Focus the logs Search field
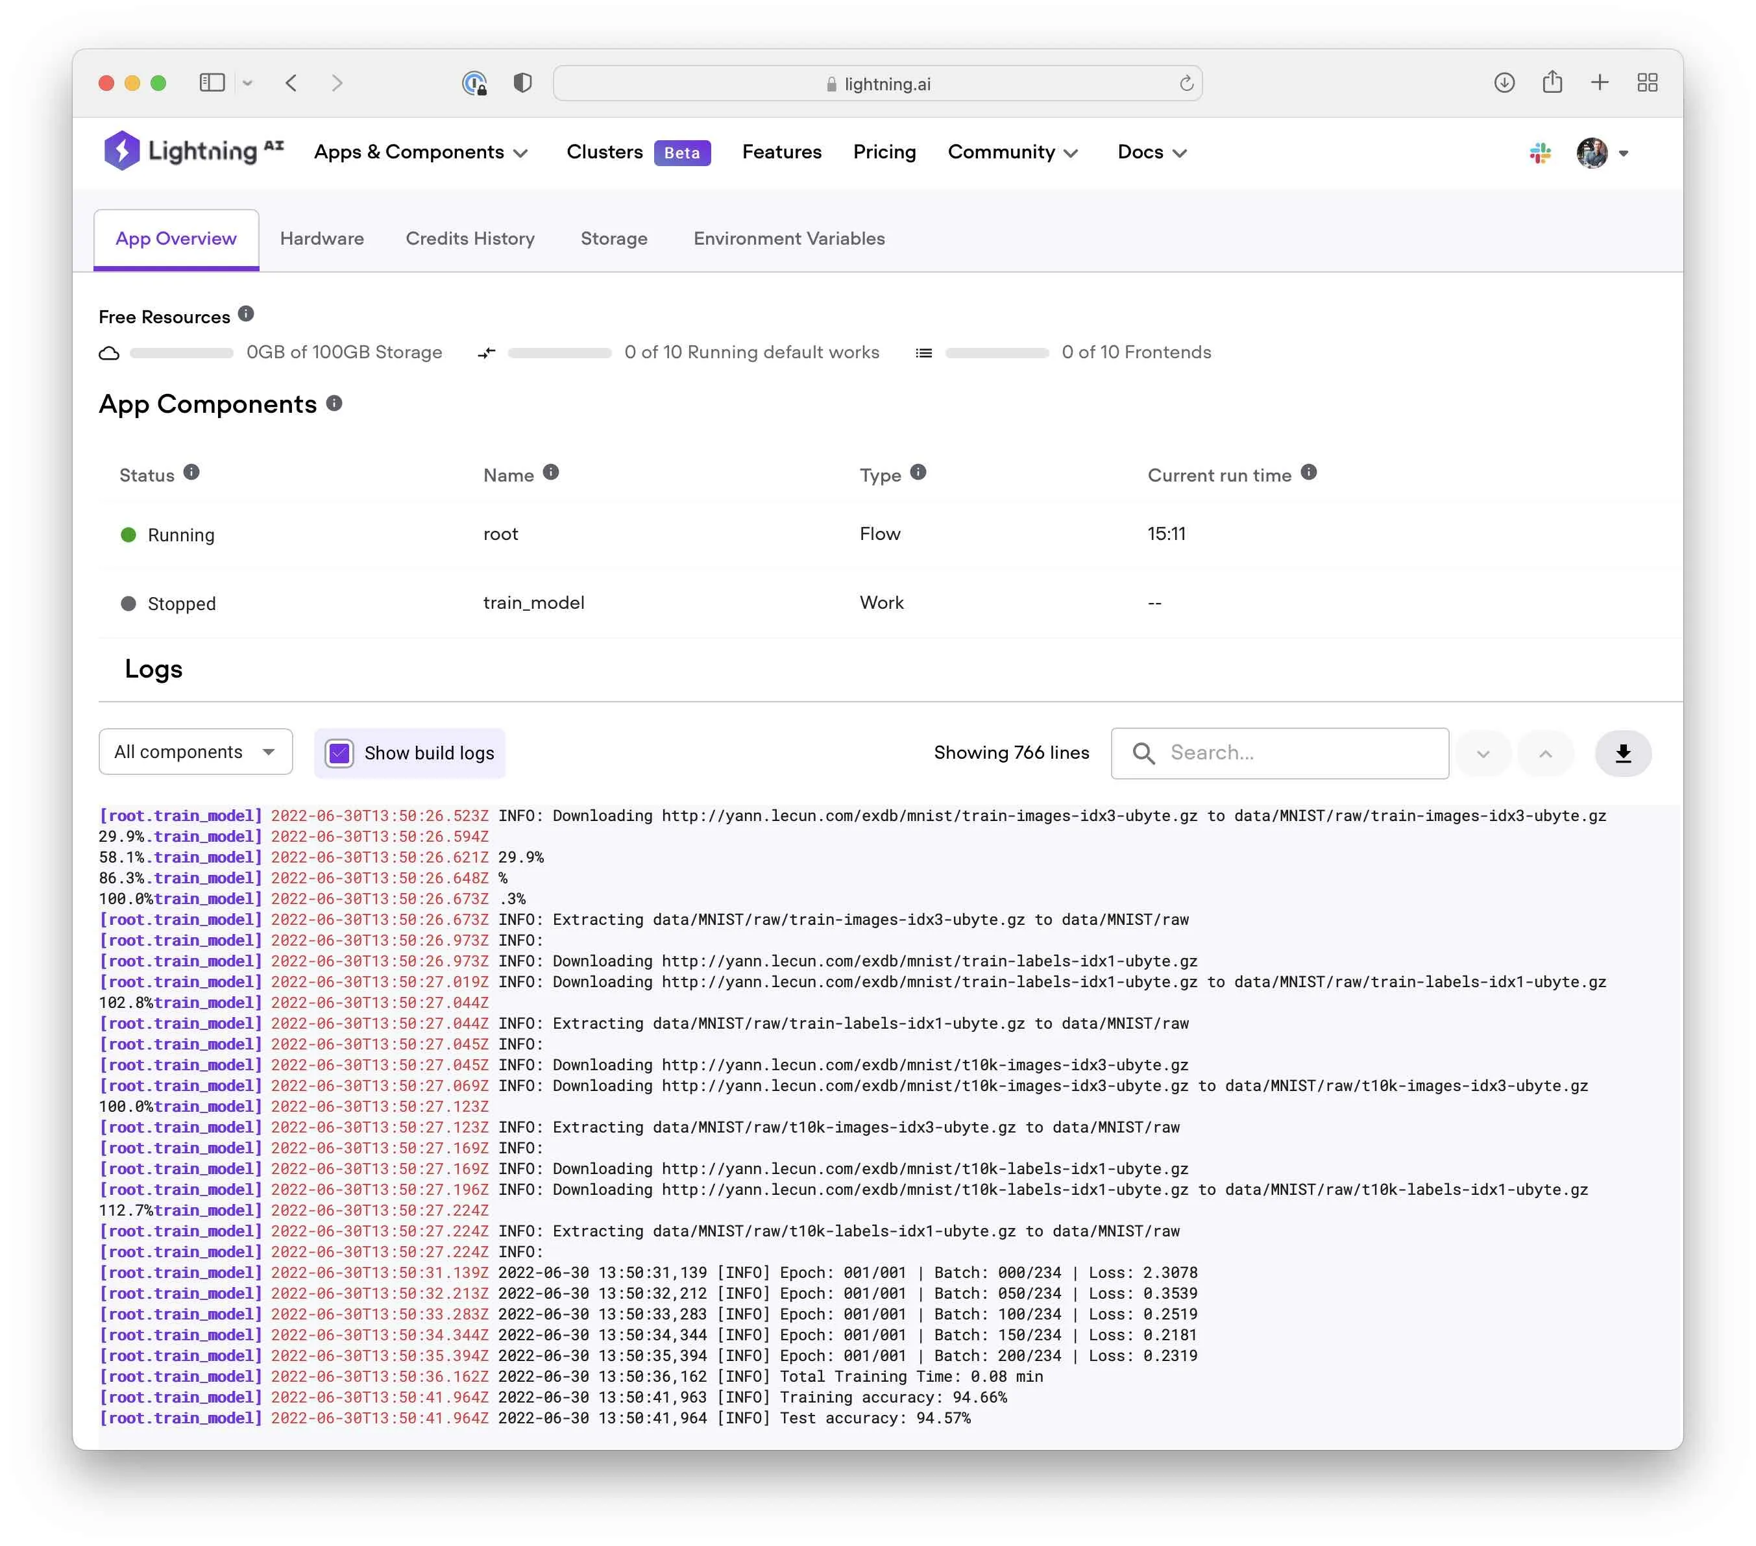Screen dimensions: 1756x1546 pos(1279,753)
